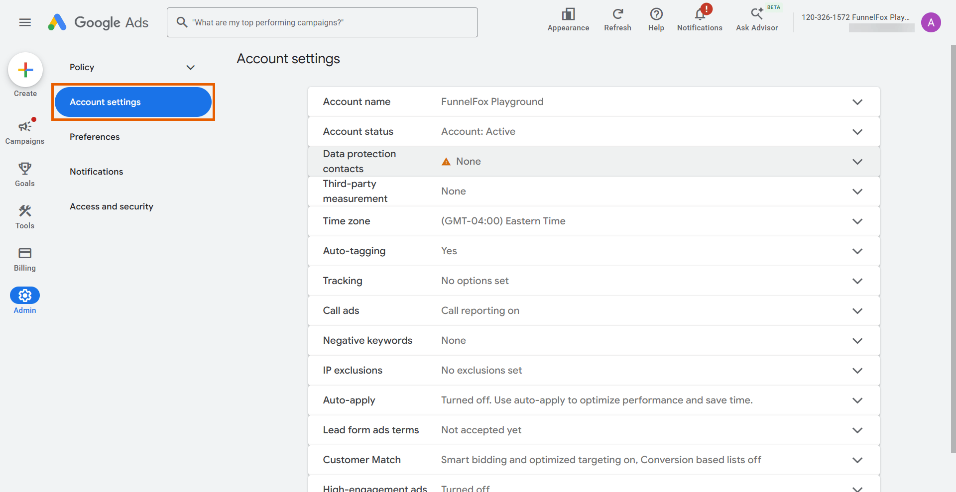This screenshot has width=956, height=492.
Task: Expand the Policy section chevron
Action: pos(190,67)
